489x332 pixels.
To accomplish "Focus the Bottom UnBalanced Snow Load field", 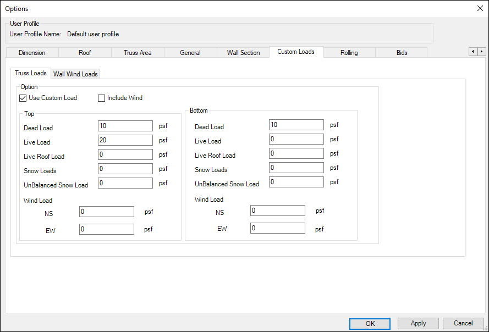I will tap(296, 182).
